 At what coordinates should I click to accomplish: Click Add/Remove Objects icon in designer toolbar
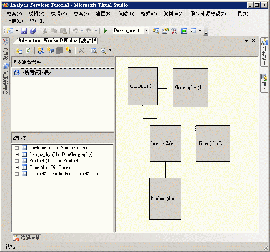(x=19, y=51)
